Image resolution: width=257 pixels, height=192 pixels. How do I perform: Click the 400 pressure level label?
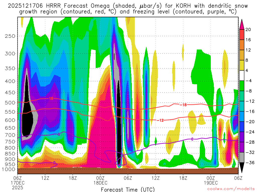coord(10,81)
